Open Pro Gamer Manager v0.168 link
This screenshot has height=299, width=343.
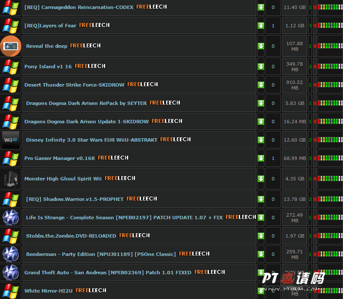[x=59, y=158]
